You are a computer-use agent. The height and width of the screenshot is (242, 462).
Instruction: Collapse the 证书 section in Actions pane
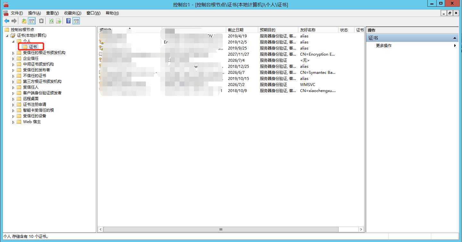[x=455, y=38]
